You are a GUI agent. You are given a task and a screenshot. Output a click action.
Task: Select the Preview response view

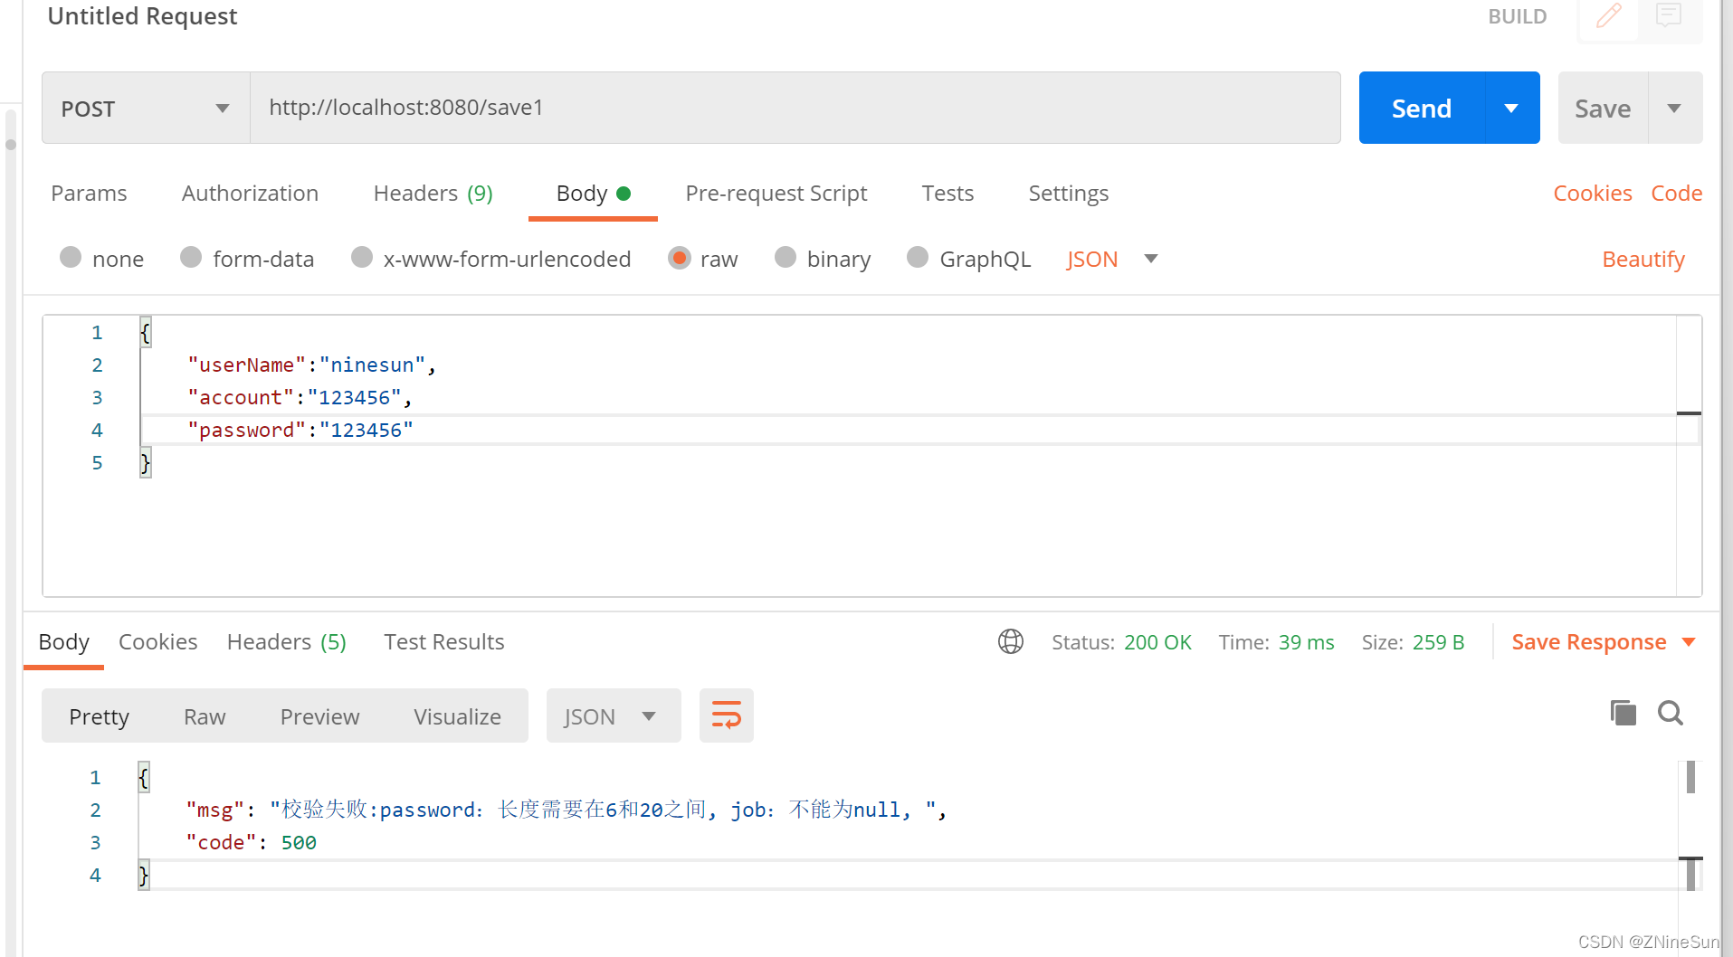point(319,716)
